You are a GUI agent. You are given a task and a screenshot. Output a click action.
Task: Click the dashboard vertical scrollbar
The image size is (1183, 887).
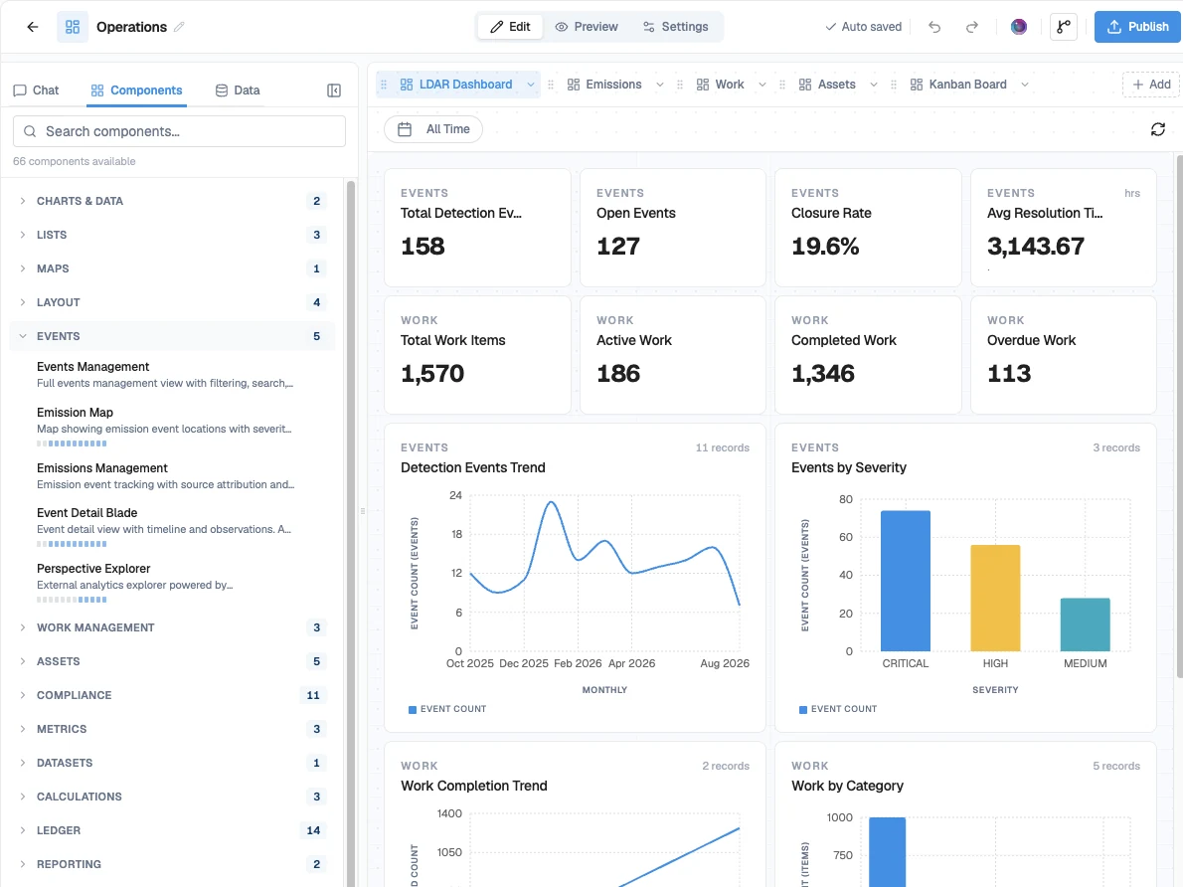[1179, 416]
